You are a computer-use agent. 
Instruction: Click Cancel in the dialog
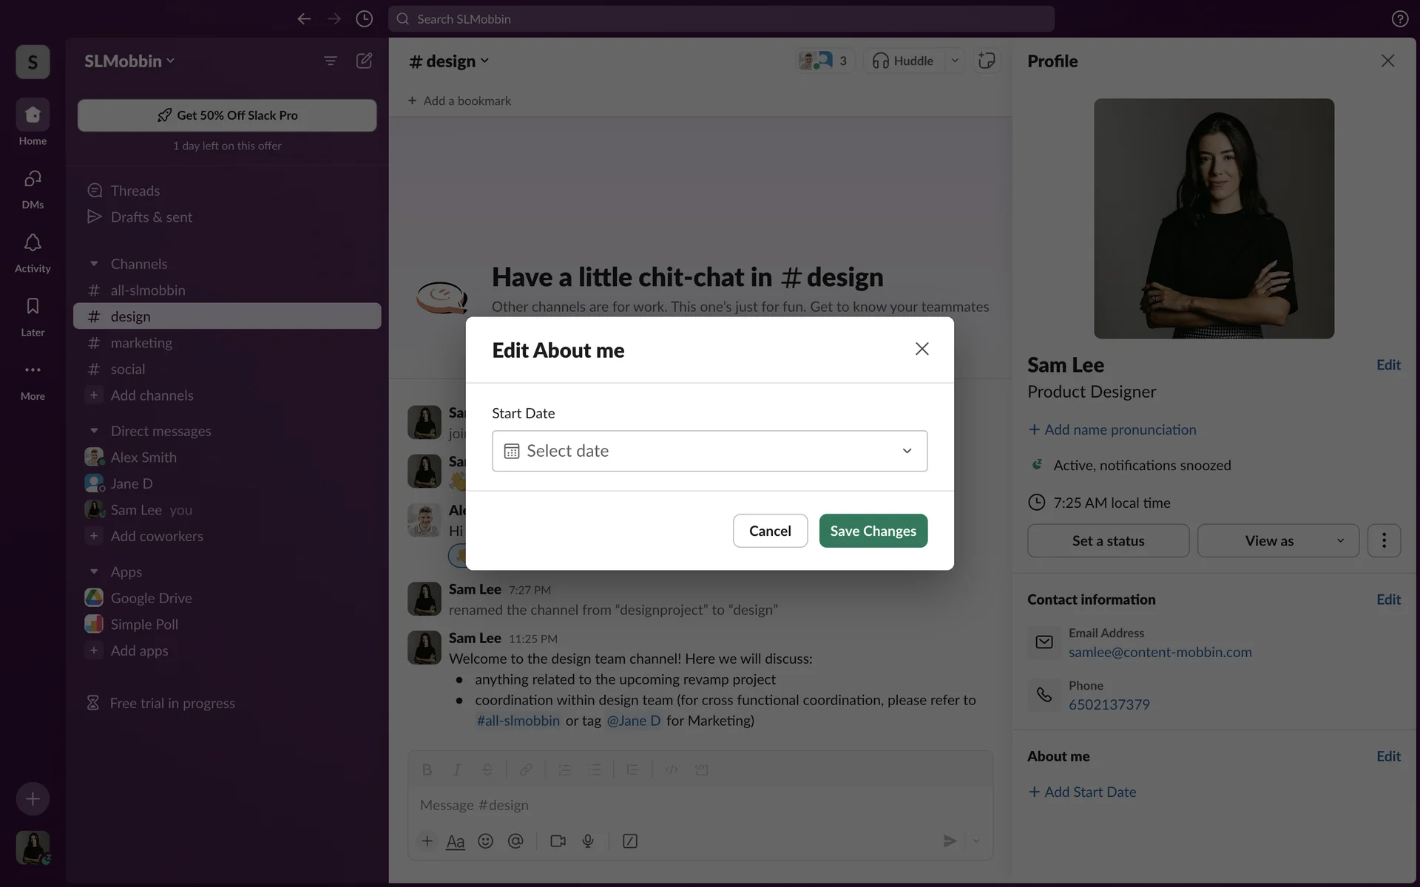point(770,531)
